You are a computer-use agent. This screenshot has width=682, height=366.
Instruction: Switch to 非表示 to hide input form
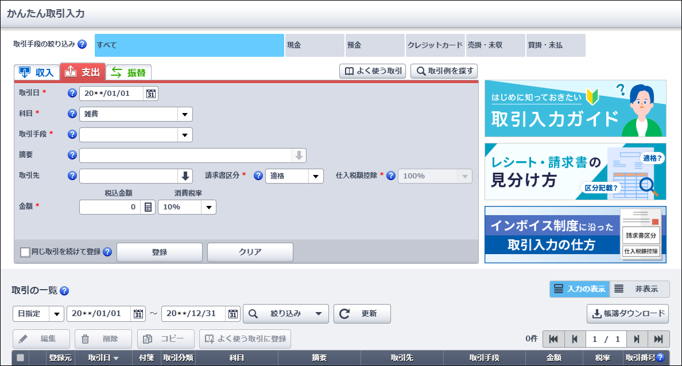tap(640, 289)
